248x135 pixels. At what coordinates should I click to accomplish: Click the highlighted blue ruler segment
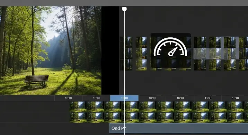click(x=124, y=98)
